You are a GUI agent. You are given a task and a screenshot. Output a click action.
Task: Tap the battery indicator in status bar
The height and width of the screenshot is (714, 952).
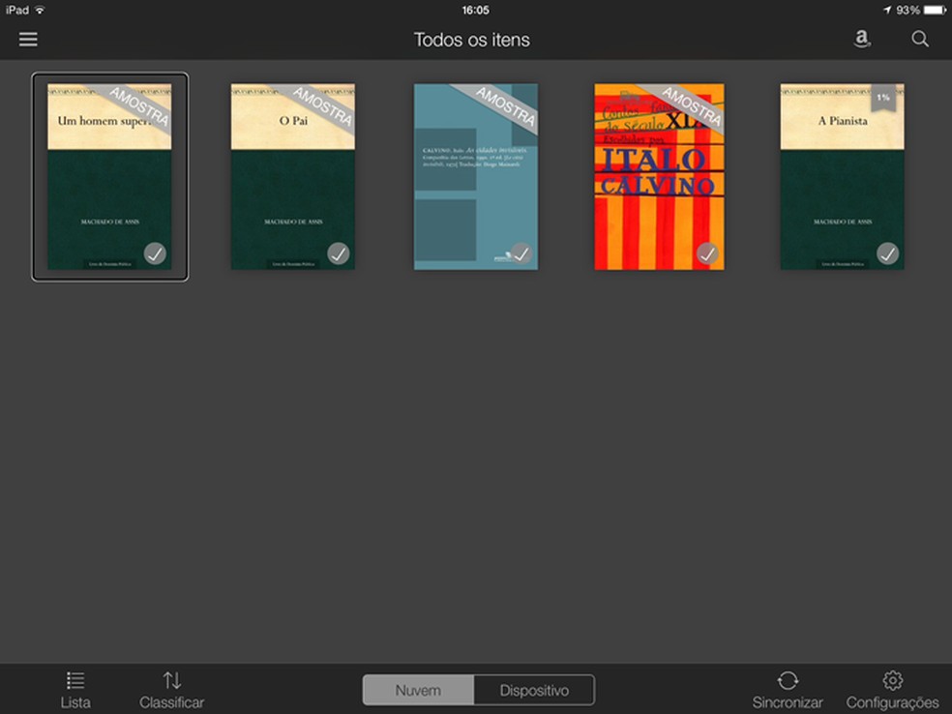[x=935, y=11]
